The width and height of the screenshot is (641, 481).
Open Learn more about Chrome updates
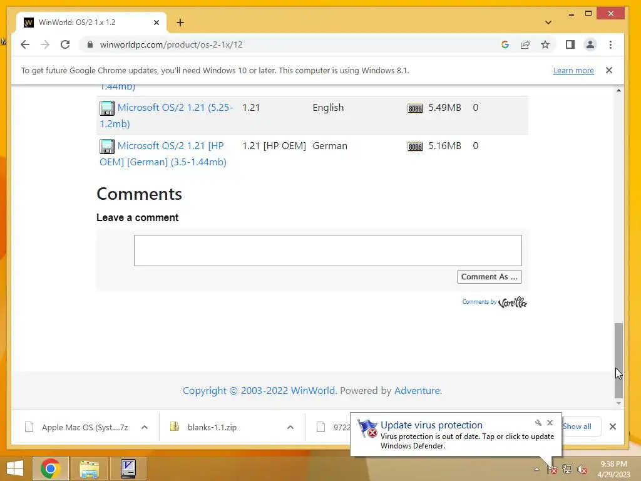coord(573,70)
